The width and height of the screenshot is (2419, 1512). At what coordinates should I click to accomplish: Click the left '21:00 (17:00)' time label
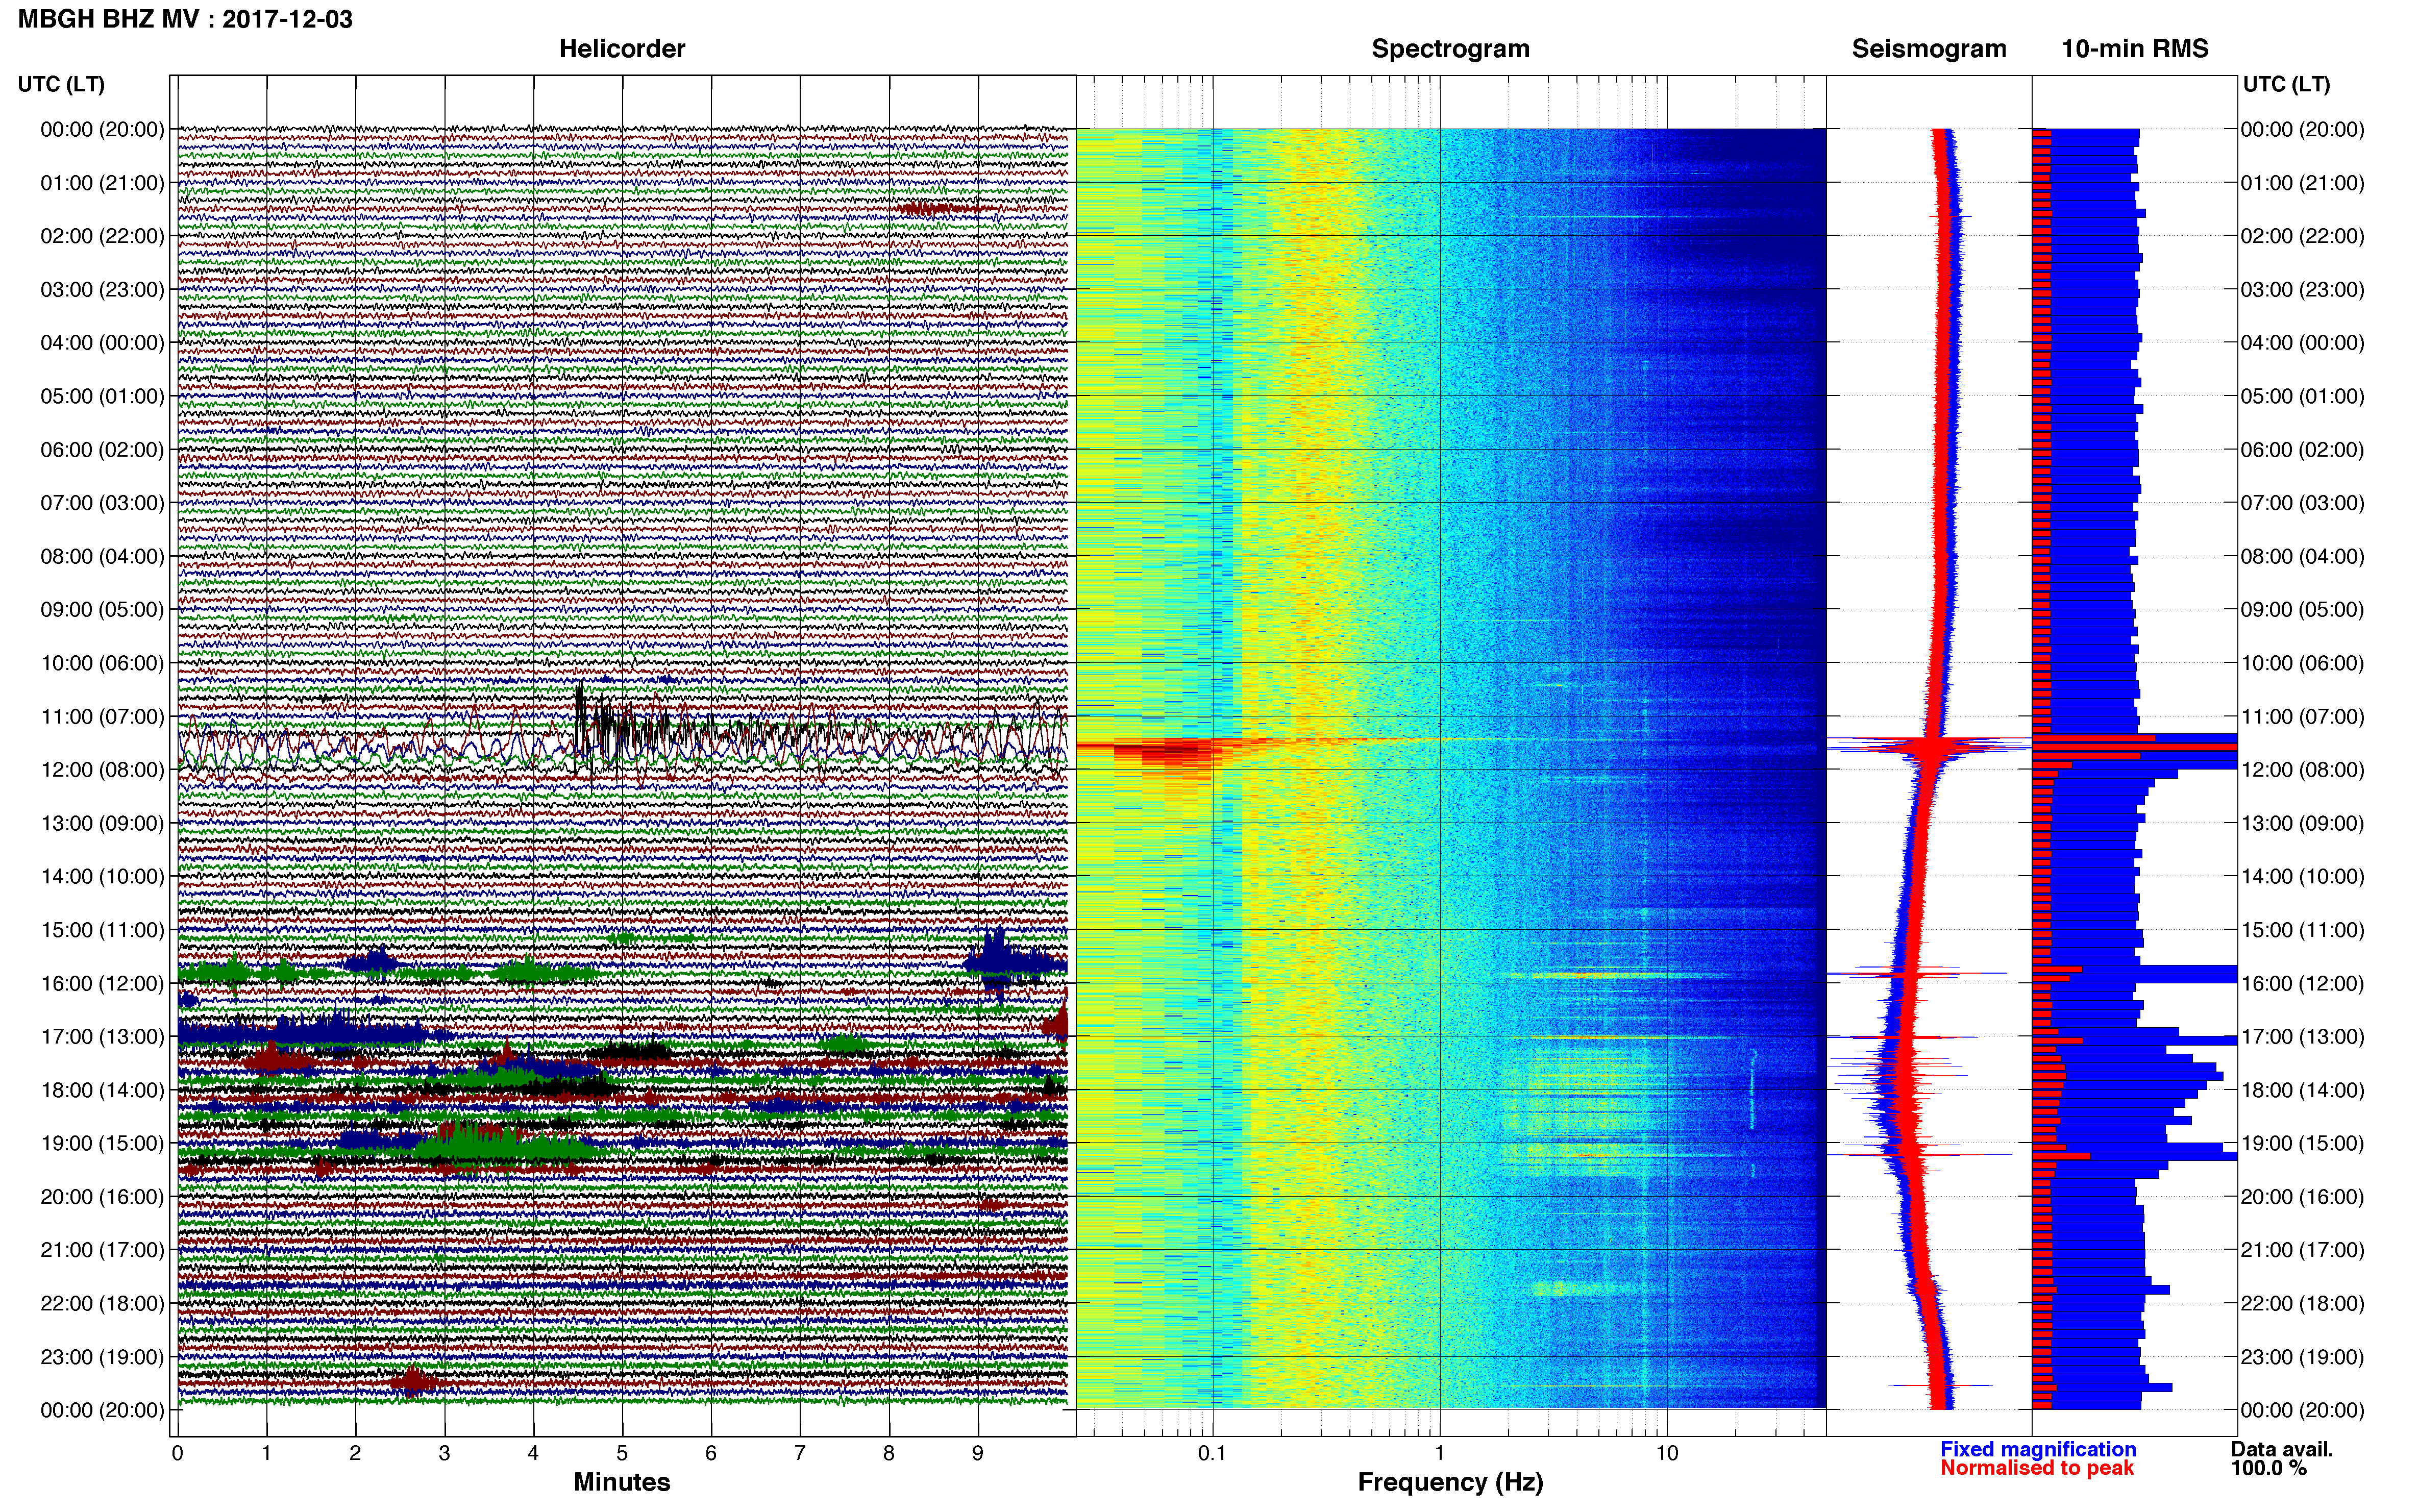pos(102,1250)
